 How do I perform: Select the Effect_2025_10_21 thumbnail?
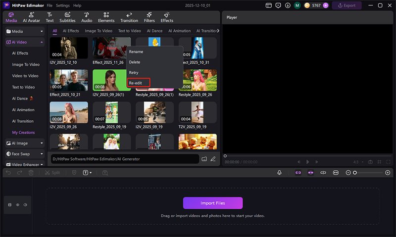tap(69, 80)
